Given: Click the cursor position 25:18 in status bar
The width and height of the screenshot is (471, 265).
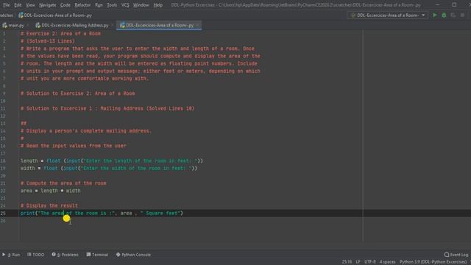Looking at the screenshot, I should click(347, 262).
